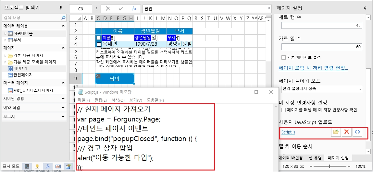
Task: Open 서식(O) menu in Notepad
Action: pos(118,100)
